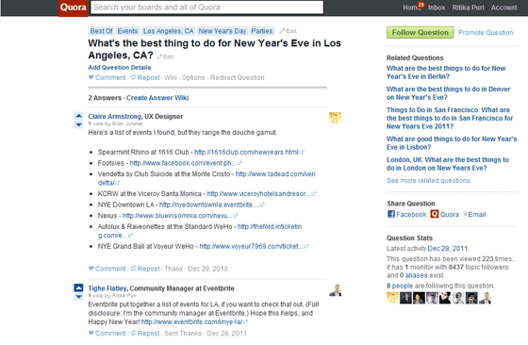Open the question Options menu

(193, 77)
